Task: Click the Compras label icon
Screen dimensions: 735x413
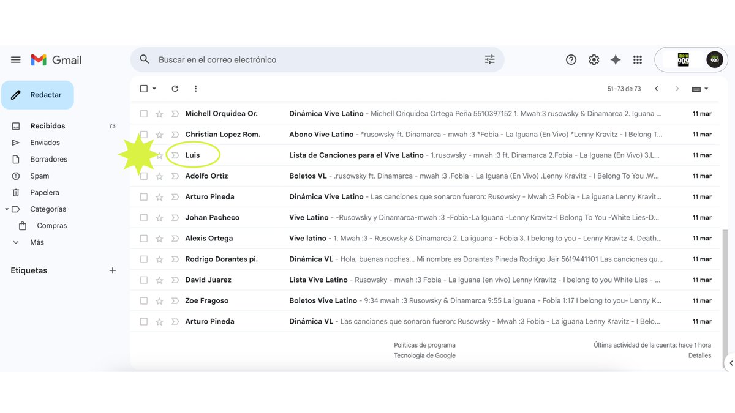Action: pos(23,226)
